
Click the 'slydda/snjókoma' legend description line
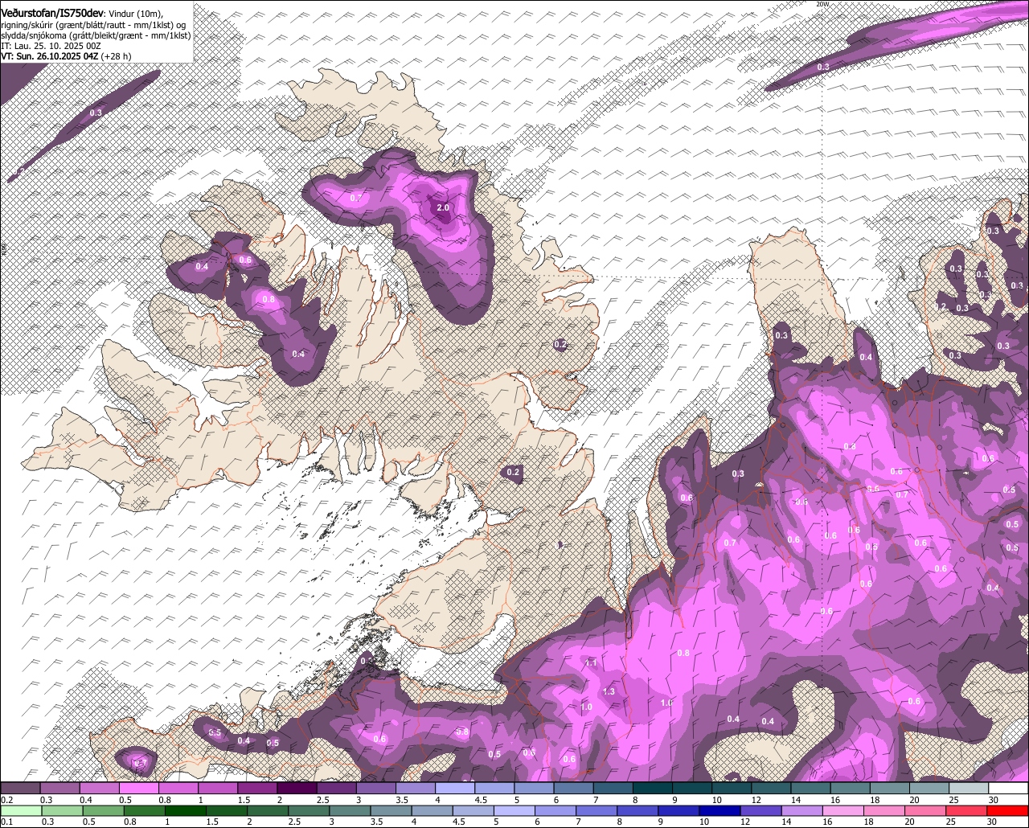(x=96, y=35)
